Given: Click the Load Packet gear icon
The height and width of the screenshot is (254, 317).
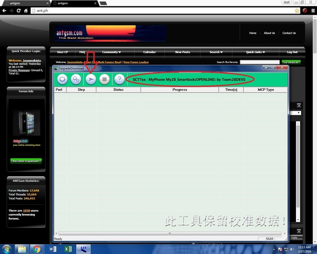Looking at the screenshot, I should point(62,79).
